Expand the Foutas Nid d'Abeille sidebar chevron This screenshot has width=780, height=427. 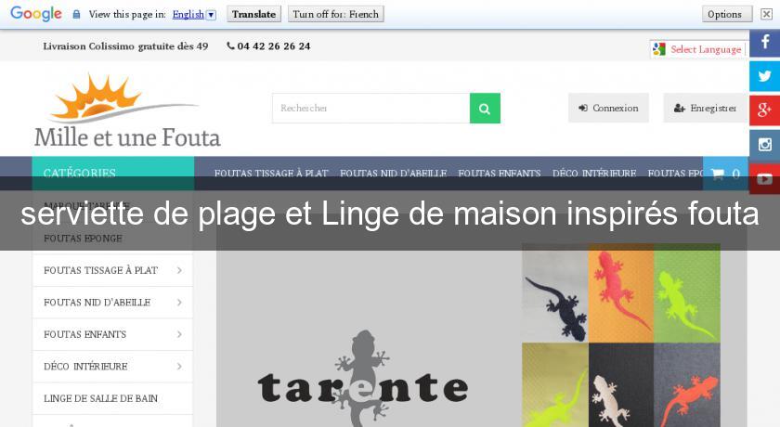pos(179,303)
